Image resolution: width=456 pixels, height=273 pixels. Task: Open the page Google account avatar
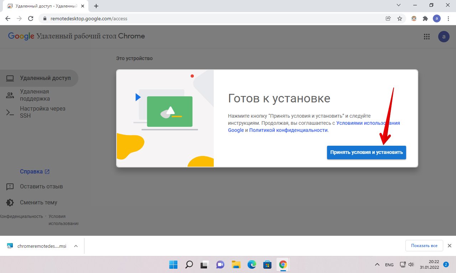pyautogui.click(x=444, y=36)
